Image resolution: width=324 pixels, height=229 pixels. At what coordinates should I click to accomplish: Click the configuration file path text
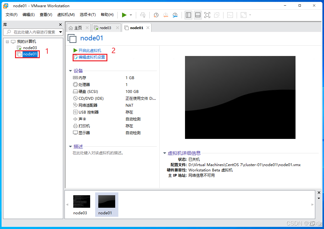[x=244, y=165]
